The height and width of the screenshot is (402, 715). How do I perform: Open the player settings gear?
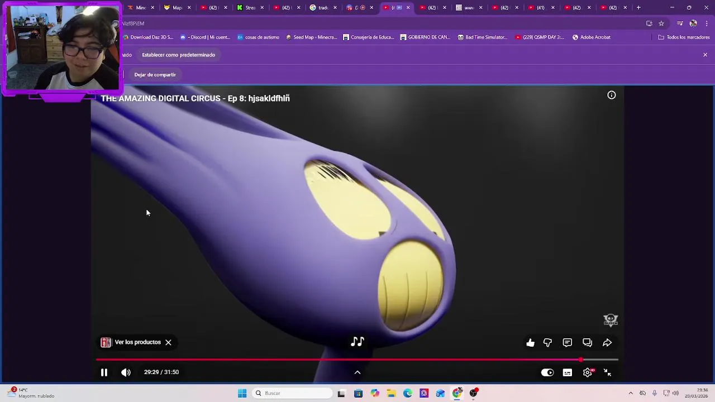pyautogui.click(x=588, y=372)
